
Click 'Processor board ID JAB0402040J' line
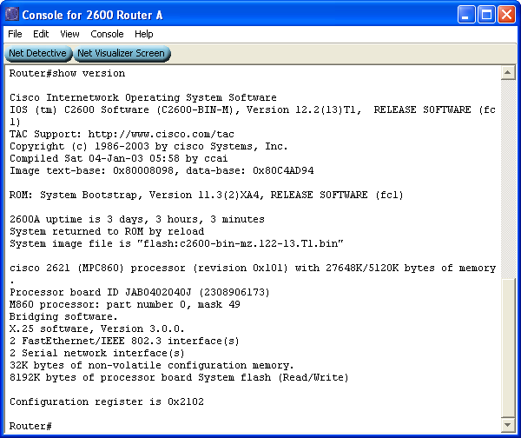pos(140,292)
